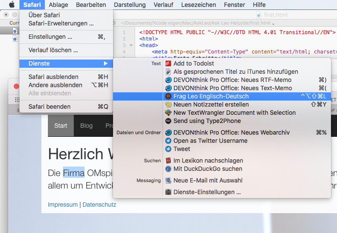Screen dimensions: 337x233
Task: Collapse the head tag fold triangle at line 3
Action: (x=131, y=45)
